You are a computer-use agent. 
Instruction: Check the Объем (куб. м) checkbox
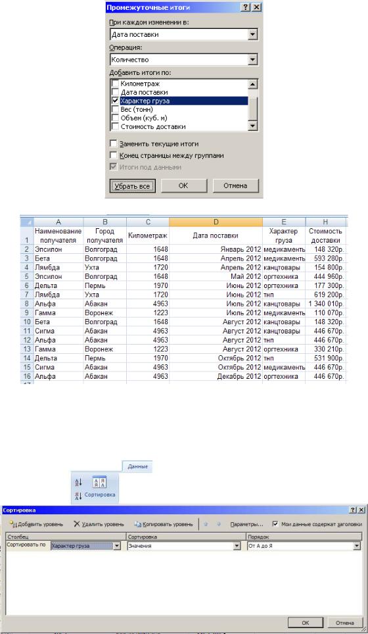click(116, 118)
